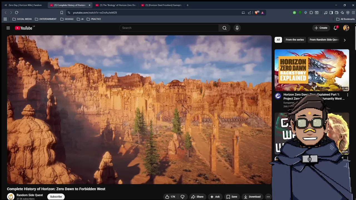The width and height of the screenshot is (356, 200).
Task: Download the video
Action: click(252, 197)
